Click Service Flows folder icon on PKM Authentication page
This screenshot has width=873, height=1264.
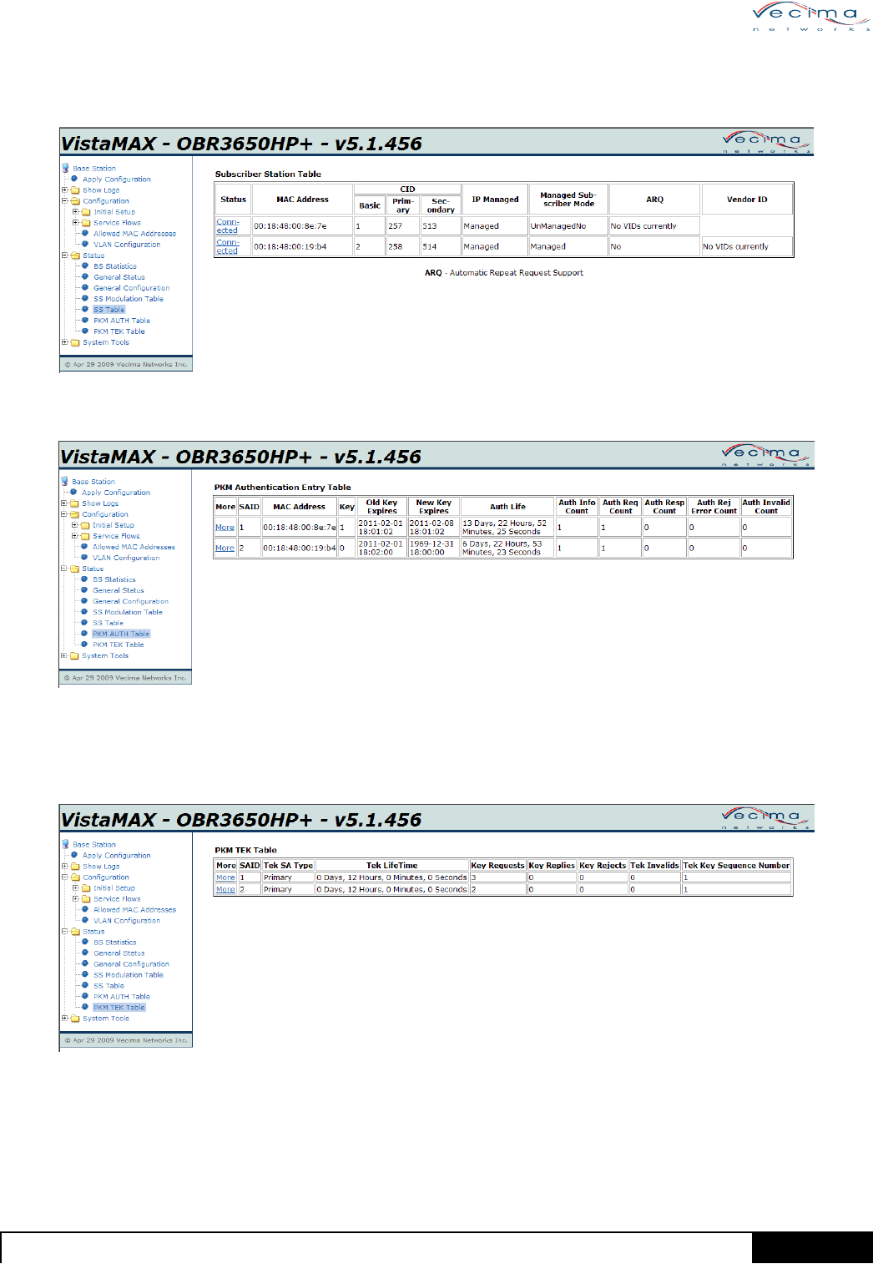pos(85,536)
